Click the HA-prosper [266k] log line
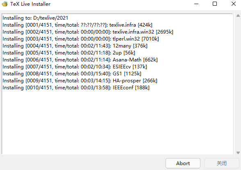The image size is (241, 170). tap(80, 81)
